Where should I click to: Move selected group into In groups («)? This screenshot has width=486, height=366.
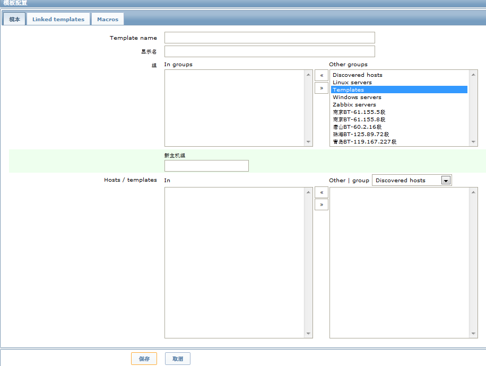coord(322,75)
